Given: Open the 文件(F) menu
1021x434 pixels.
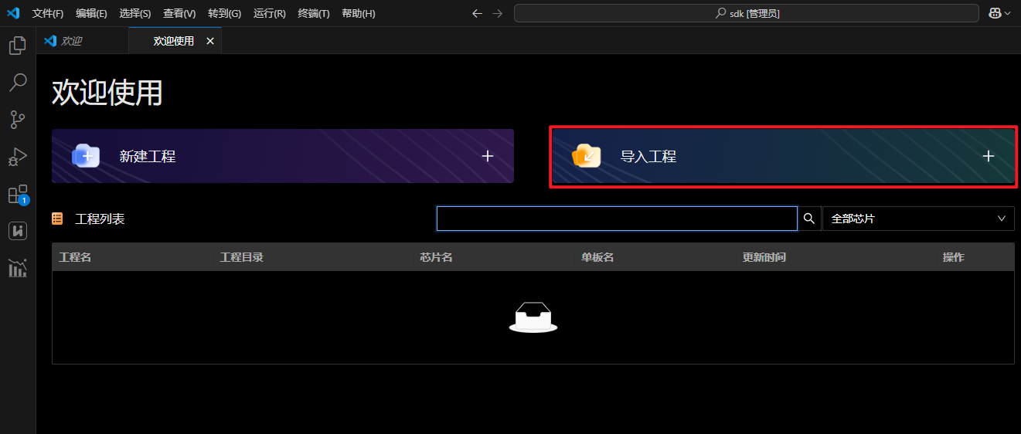Looking at the screenshot, I should [x=48, y=13].
